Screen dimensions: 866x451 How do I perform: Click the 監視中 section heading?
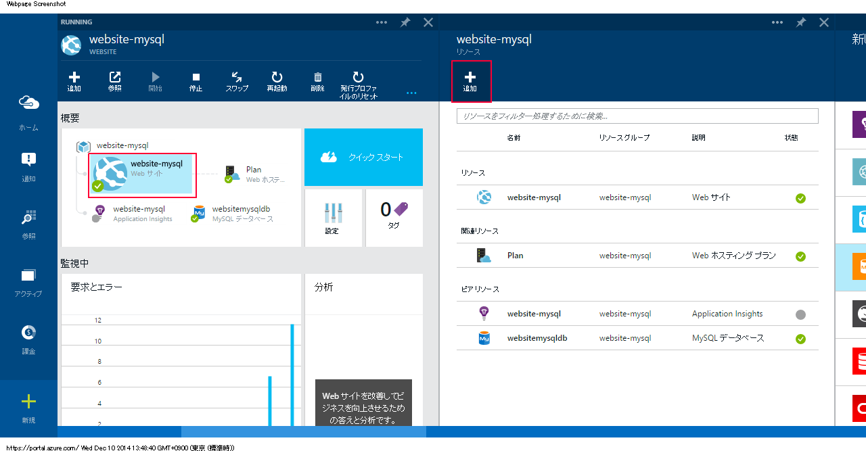pyautogui.click(x=74, y=263)
